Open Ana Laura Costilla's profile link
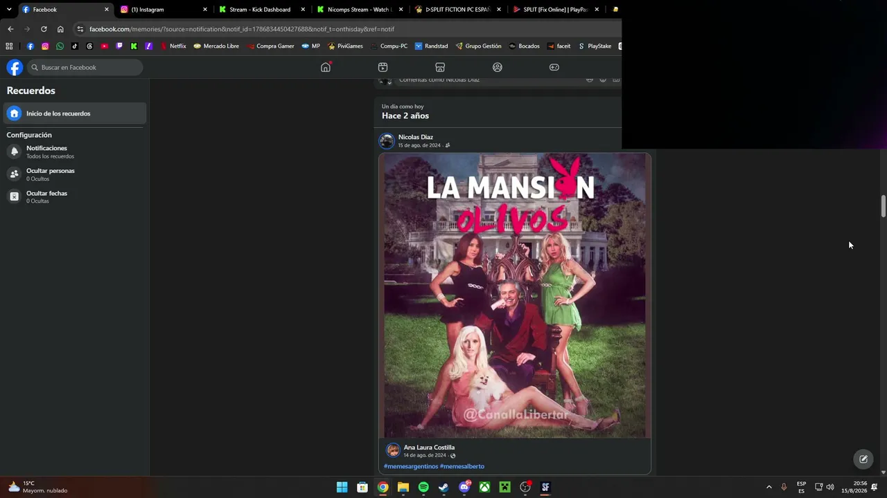 [x=430, y=448]
